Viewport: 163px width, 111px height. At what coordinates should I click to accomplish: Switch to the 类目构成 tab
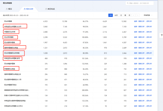coord(50,9)
